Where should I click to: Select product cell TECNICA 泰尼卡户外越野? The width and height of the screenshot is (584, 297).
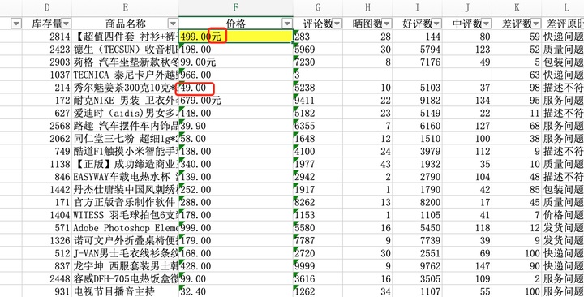click(x=125, y=75)
